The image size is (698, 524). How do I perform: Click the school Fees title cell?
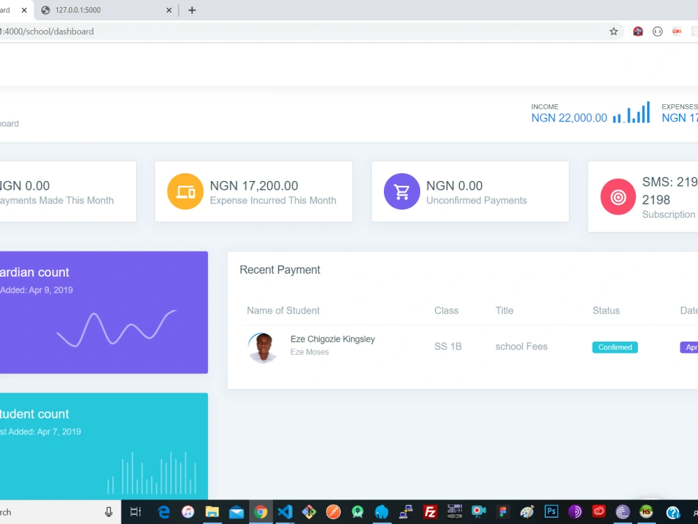(521, 347)
